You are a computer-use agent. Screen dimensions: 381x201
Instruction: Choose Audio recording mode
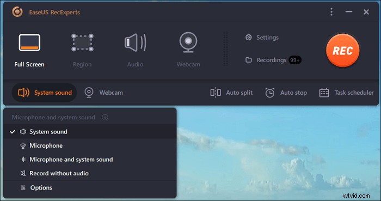pyautogui.click(x=135, y=51)
